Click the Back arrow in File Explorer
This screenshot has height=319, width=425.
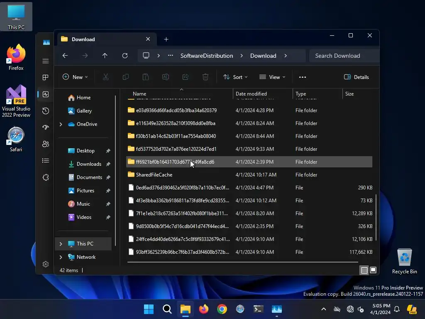(65, 56)
